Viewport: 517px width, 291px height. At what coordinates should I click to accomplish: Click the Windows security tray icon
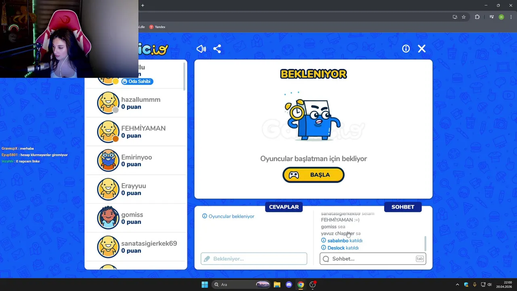[x=466, y=285]
